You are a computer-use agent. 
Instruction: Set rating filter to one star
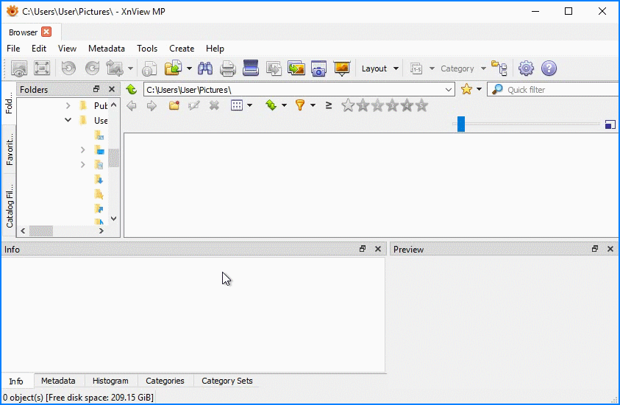(363, 105)
